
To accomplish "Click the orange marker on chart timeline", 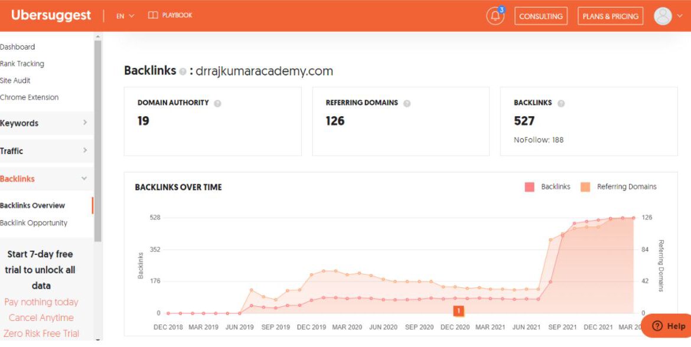I will pyautogui.click(x=458, y=310).
